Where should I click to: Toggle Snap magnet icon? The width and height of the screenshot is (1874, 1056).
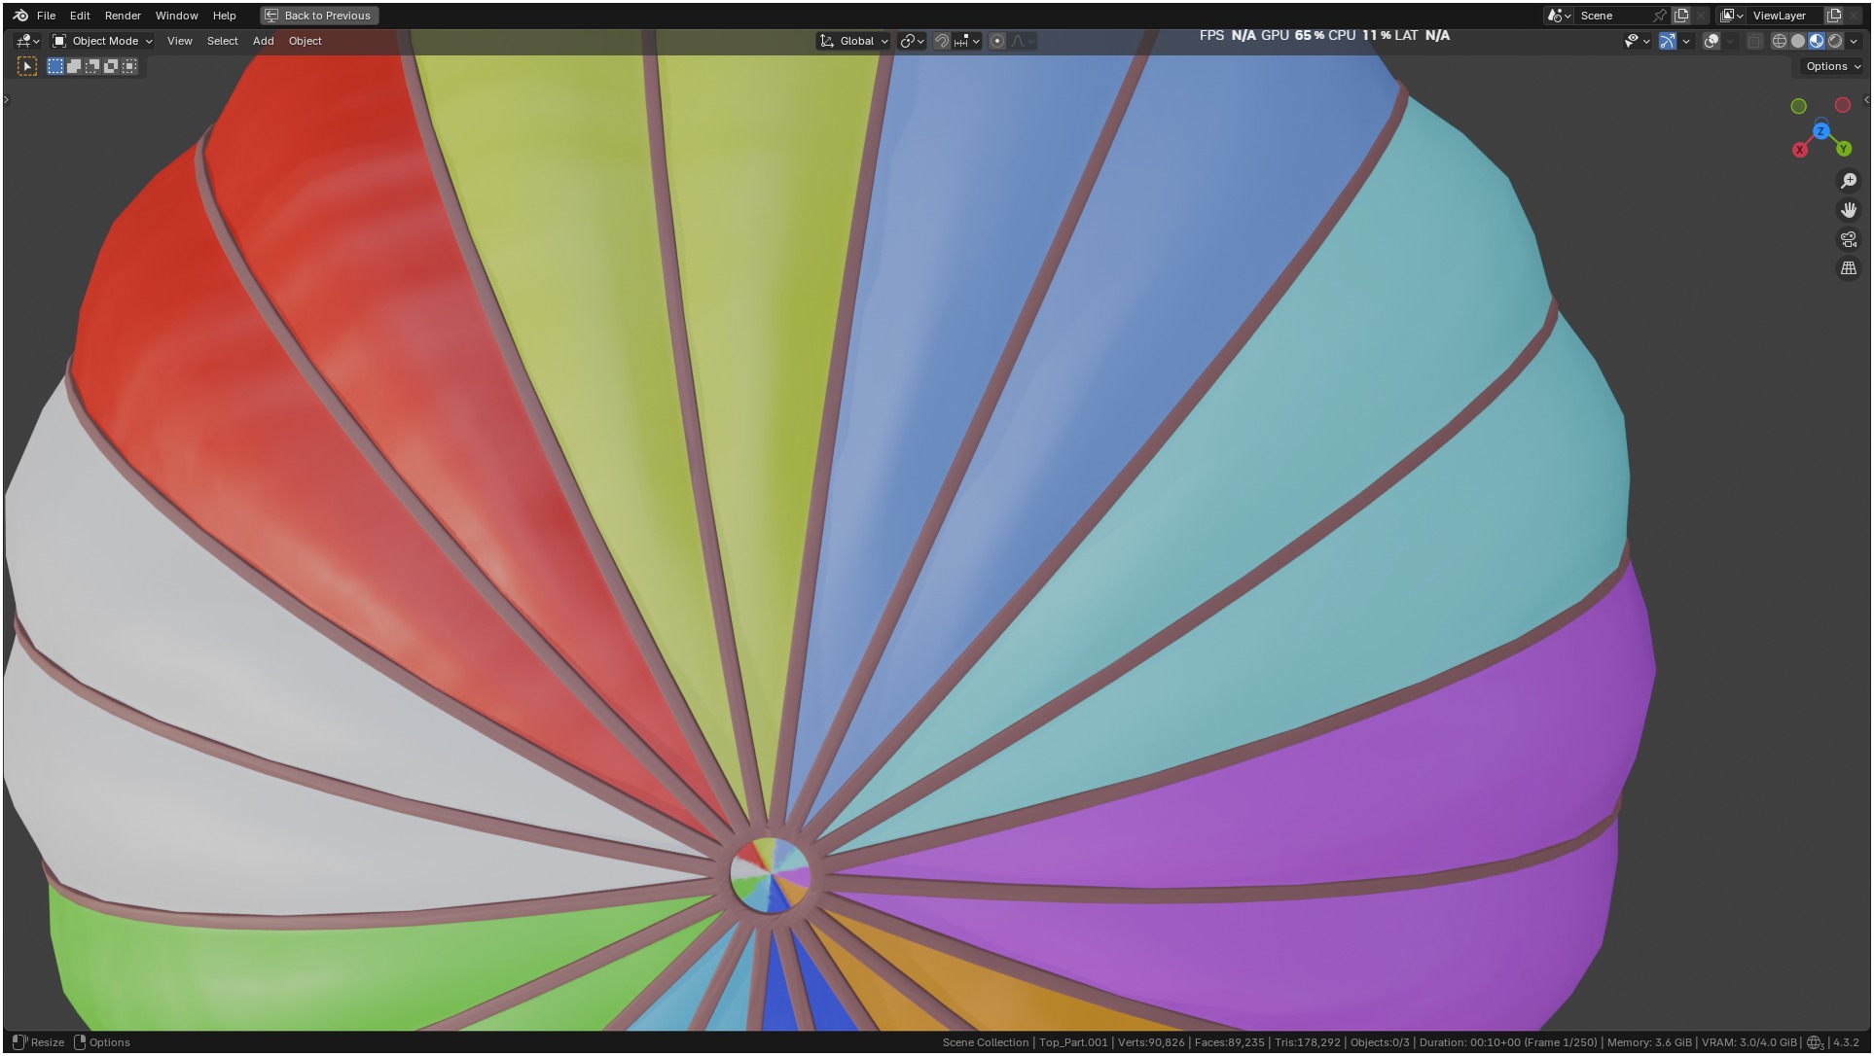pyautogui.click(x=942, y=41)
